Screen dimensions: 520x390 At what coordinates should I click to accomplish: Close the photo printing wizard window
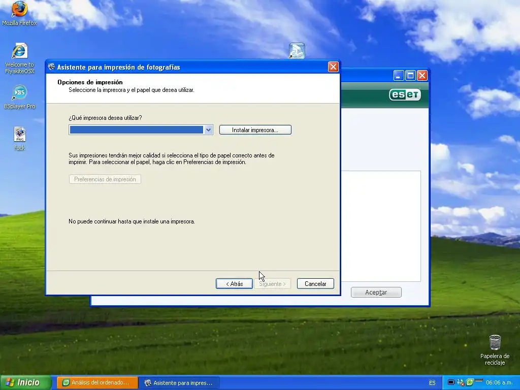333,67
